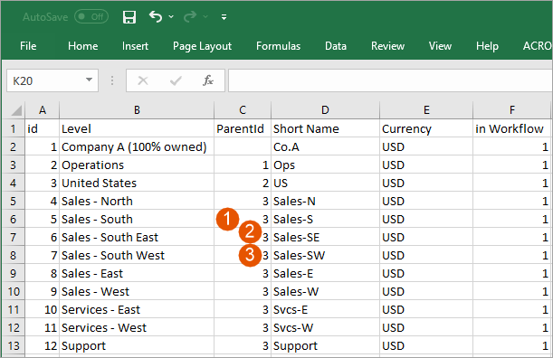Screen dimensions: 553x358
Task: Select column F header
Action: click(x=511, y=110)
